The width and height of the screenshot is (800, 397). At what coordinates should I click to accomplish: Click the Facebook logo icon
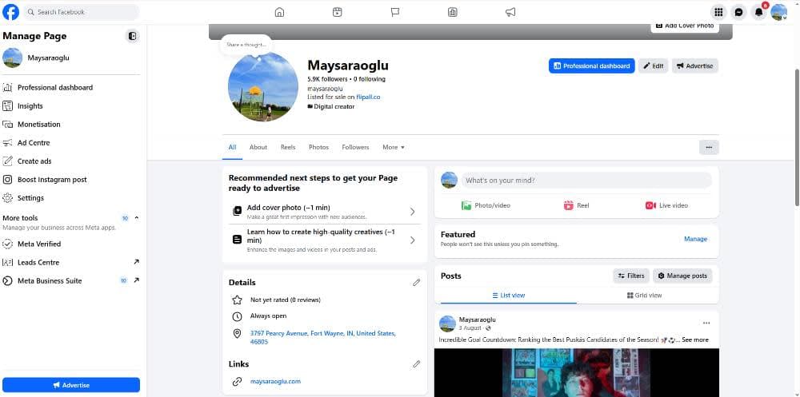click(x=10, y=12)
